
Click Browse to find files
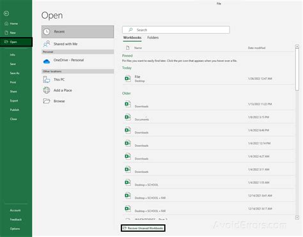[77, 101]
